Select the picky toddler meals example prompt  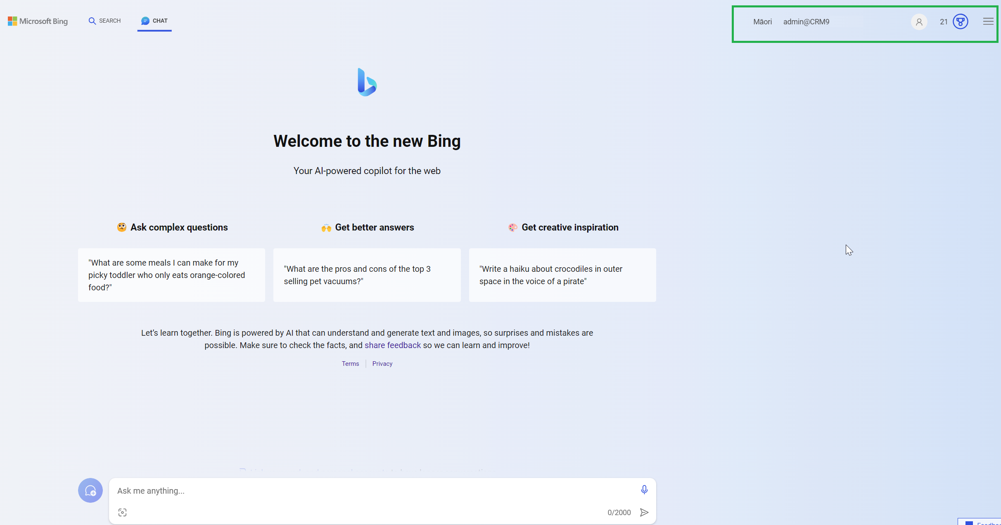[x=171, y=275]
